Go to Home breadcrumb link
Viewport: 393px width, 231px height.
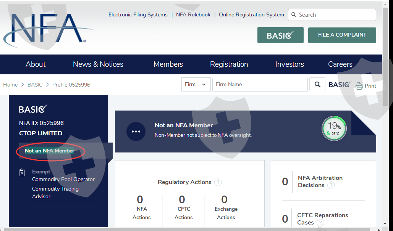point(10,85)
